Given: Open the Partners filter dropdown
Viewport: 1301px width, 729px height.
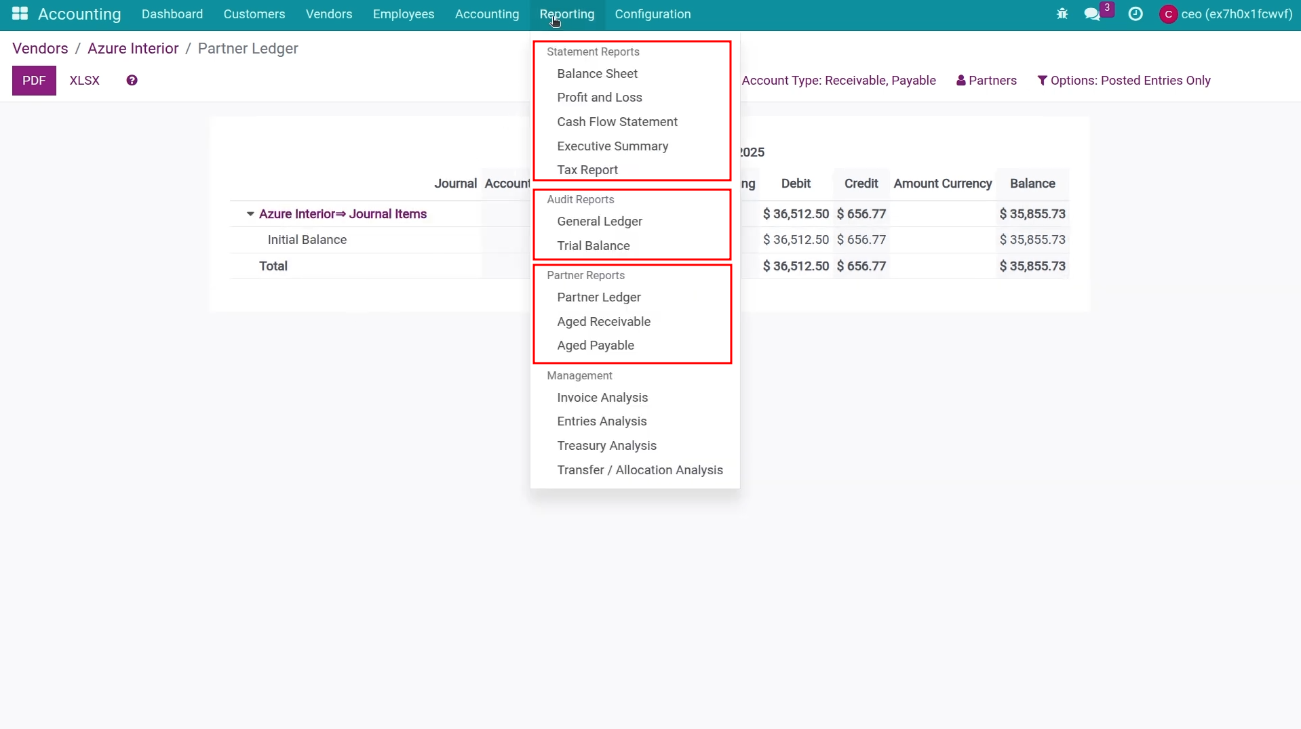Looking at the screenshot, I should click(986, 81).
